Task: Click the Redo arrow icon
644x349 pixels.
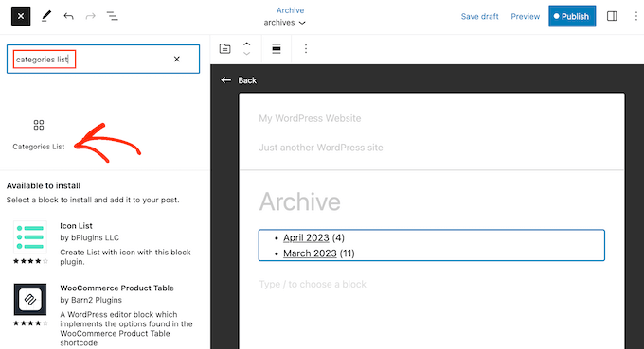Action: (x=90, y=16)
